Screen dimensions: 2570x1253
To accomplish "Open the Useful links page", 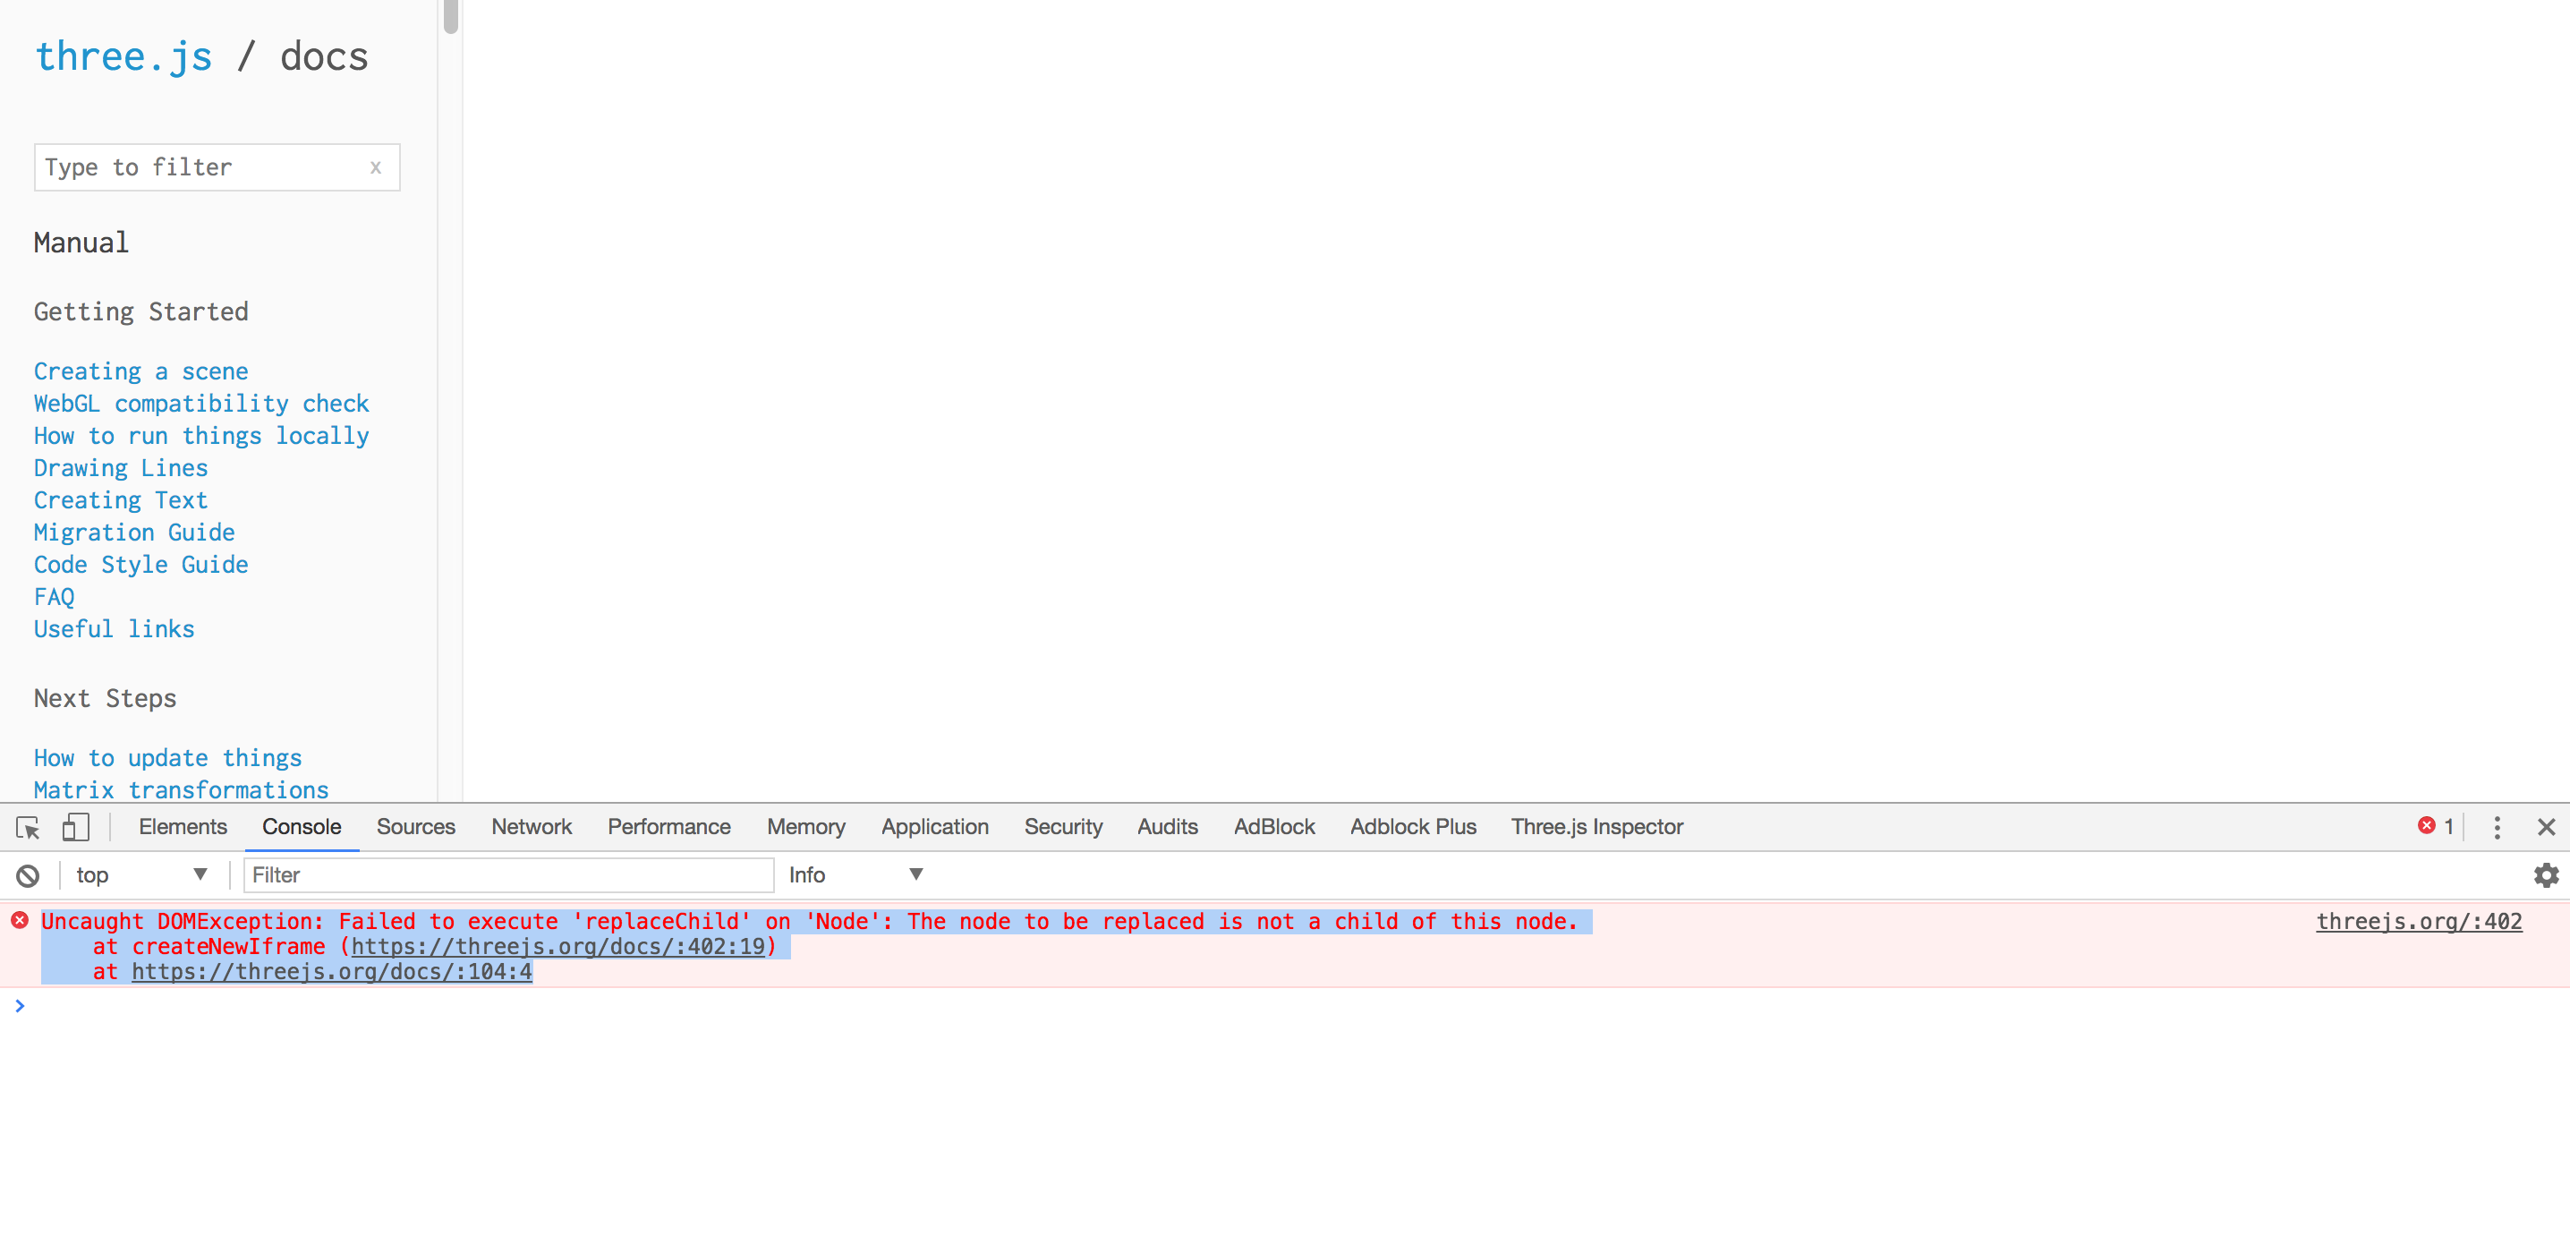I will tap(114, 628).
